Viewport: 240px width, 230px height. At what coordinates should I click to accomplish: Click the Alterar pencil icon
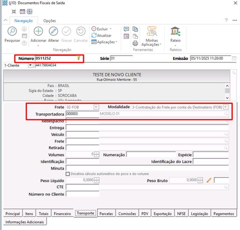(53, 31)
